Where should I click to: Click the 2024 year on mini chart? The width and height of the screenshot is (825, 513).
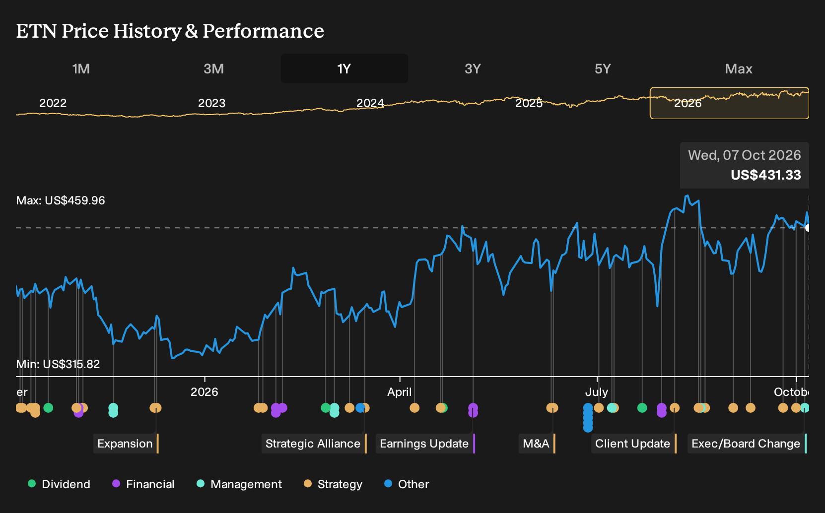tap(370, 103)
